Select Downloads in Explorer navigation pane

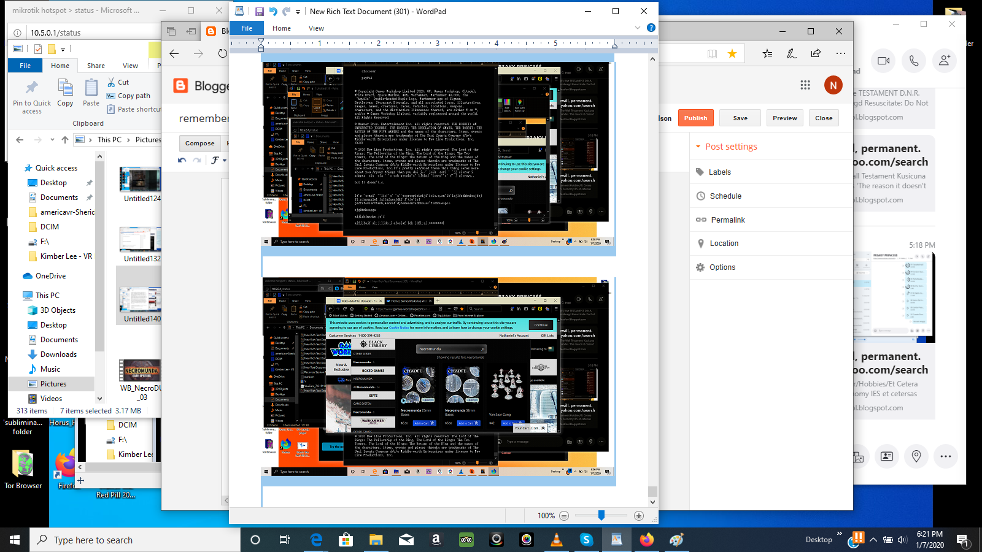point(58,355)
